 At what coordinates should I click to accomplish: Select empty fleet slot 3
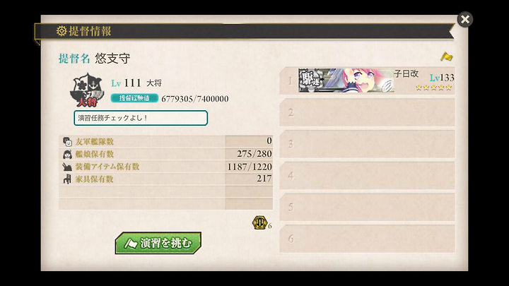coord(367,144)
